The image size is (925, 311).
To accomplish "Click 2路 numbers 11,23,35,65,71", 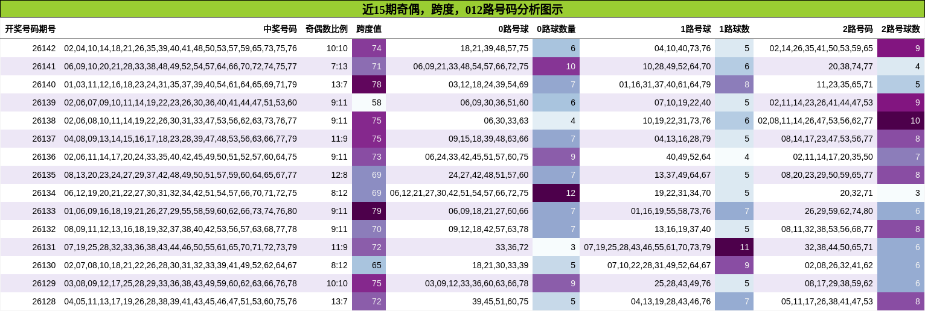I will (845, 84).
